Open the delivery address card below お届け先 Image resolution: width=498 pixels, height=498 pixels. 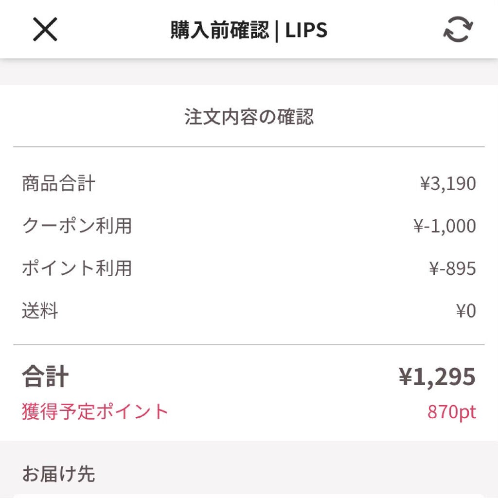(249, 495)
